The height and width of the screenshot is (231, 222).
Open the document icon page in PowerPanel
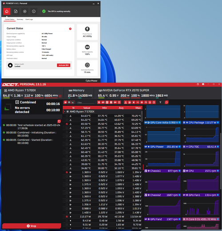pos(16,12)
